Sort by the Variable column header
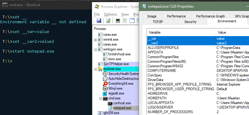The width and height of the screenshot is (249, 115). (181, 32)
